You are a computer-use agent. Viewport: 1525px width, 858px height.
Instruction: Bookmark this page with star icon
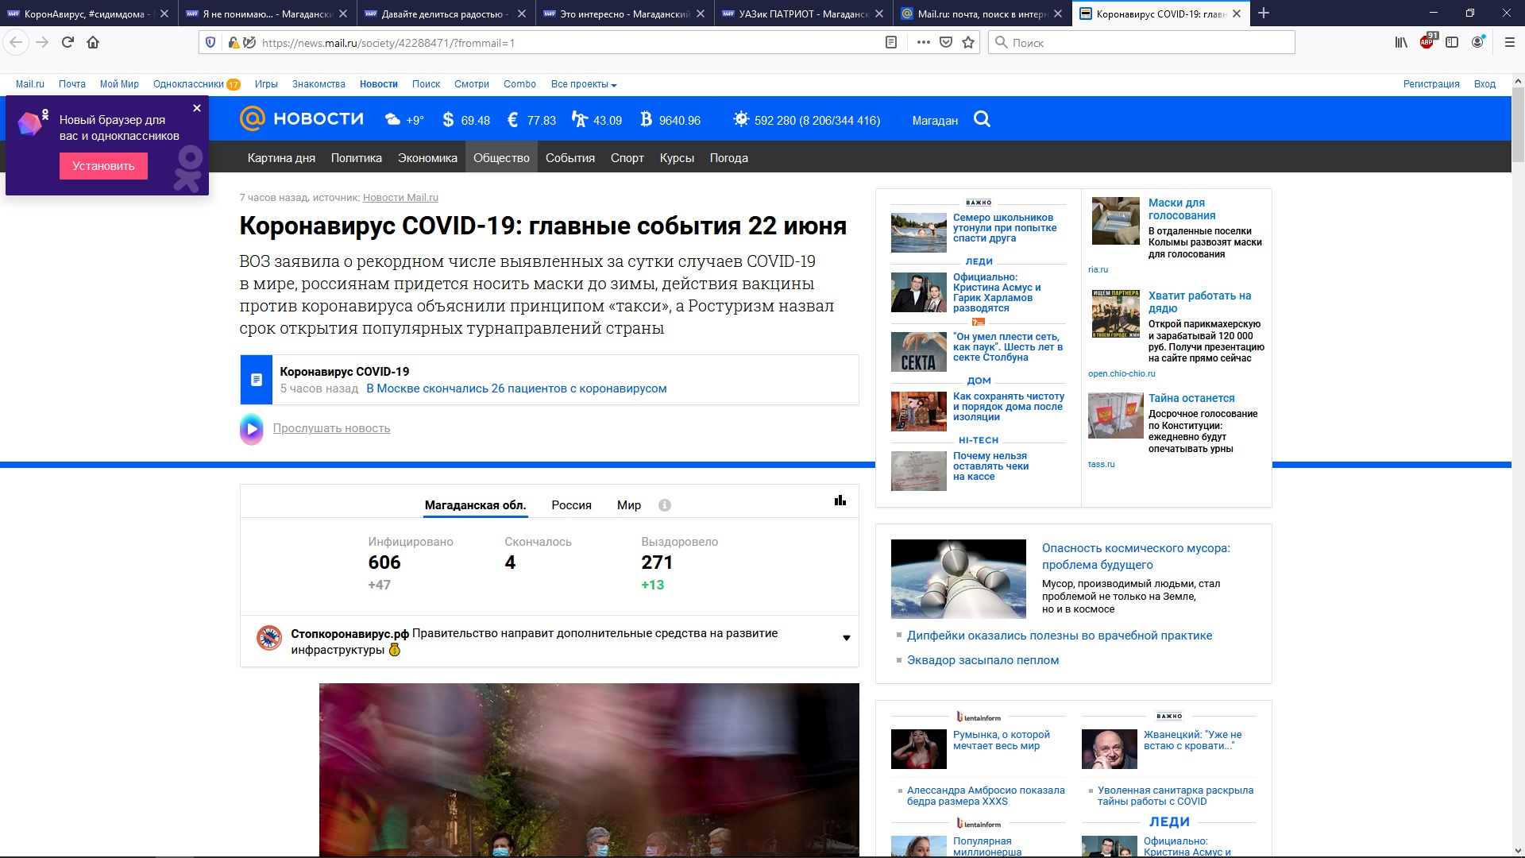[x=968, y=43]
